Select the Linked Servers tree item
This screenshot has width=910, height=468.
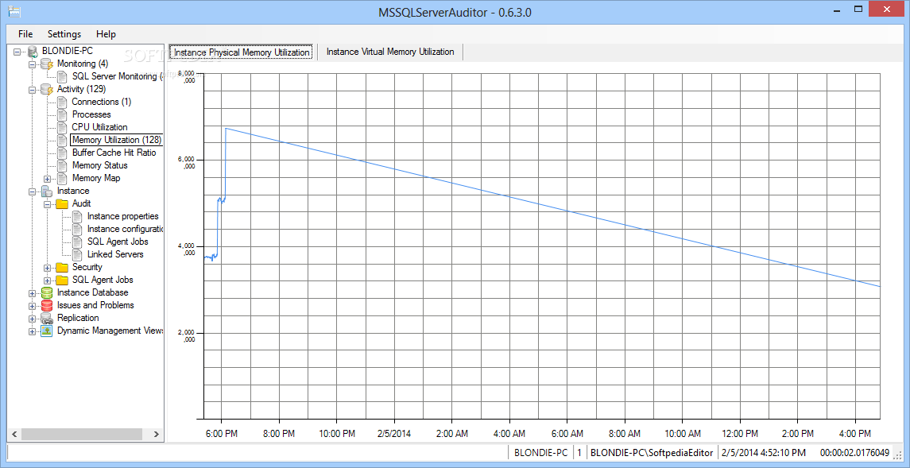pos(115,254)
